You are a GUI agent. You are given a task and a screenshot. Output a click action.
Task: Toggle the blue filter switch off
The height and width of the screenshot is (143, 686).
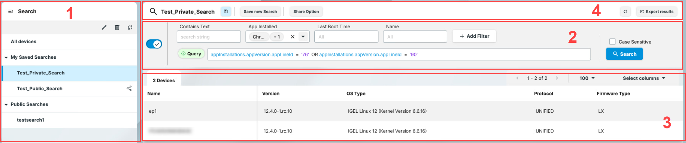pos(154,44)
